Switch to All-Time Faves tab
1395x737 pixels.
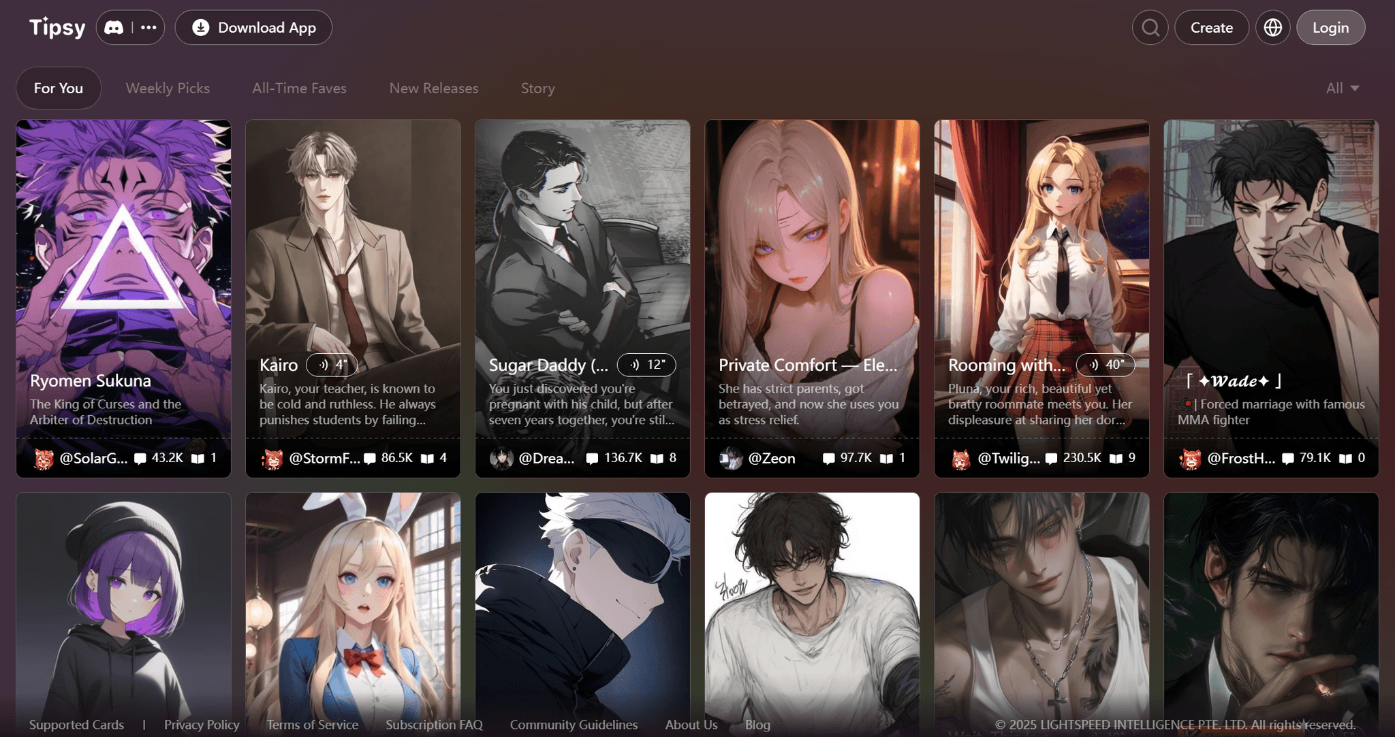coord(299,88)
